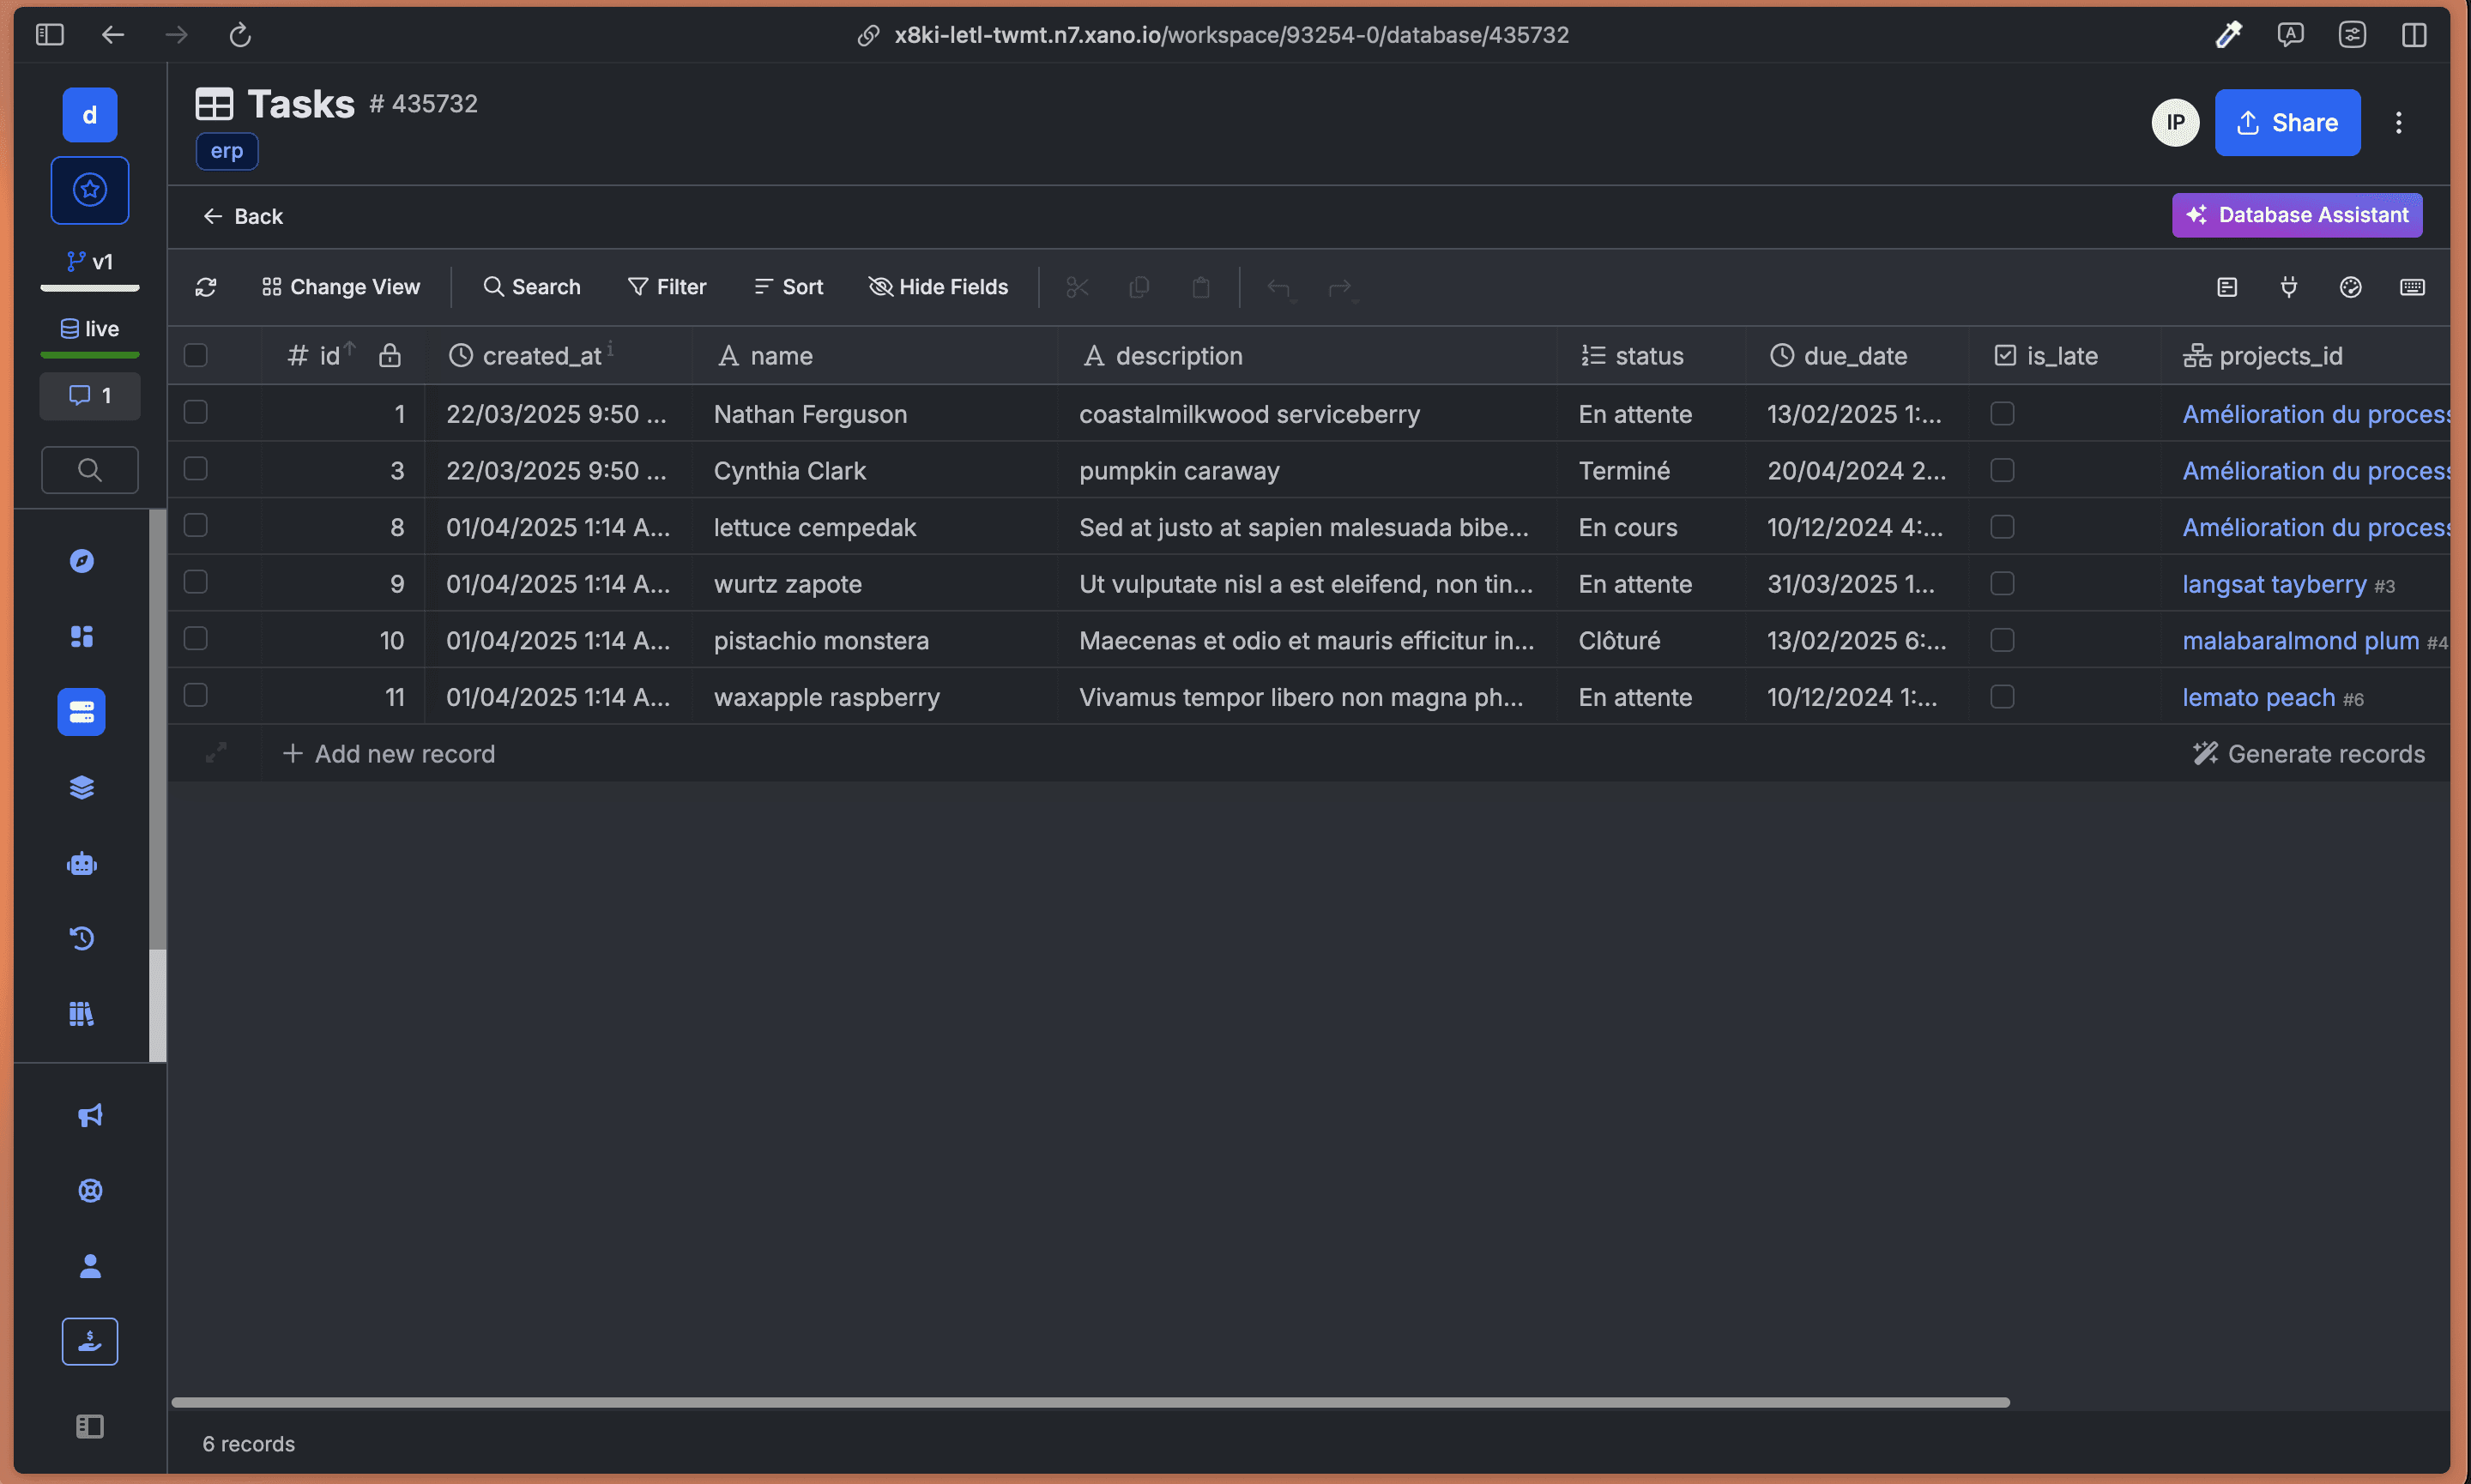Click the created_at column header
Viewport: 2471px width, 1484px height.
(x=558, y=355)
